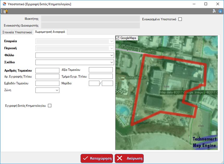Enable Εγγραφή Εκτός Κτηματολογίου checkbox
The width and height of the screenshot is (224, 164).
pyautogui.click(x=50, y=106)
